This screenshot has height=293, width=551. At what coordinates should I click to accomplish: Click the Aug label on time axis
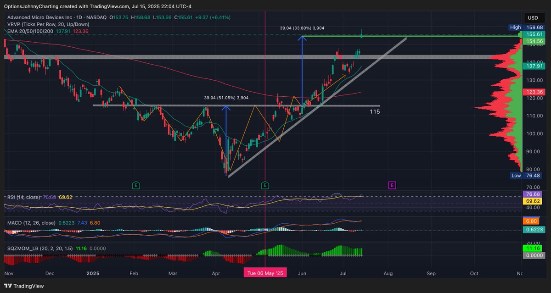point(388,273)
